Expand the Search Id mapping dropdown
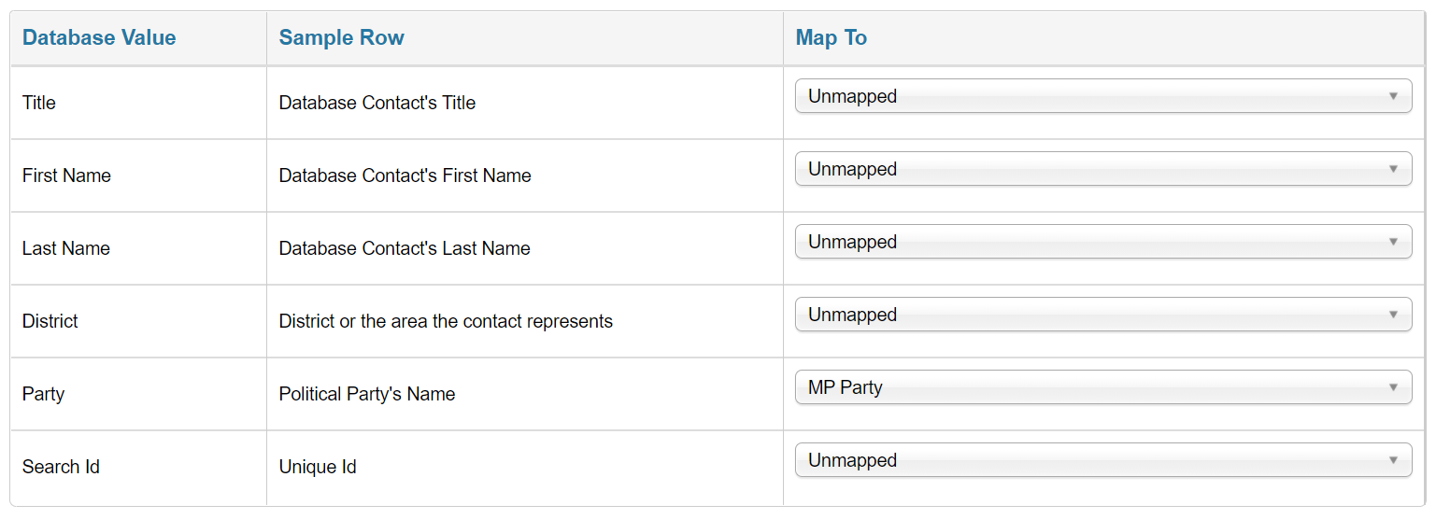The height and width of the screenshot is (519, 1436). tap(1102, 460)
